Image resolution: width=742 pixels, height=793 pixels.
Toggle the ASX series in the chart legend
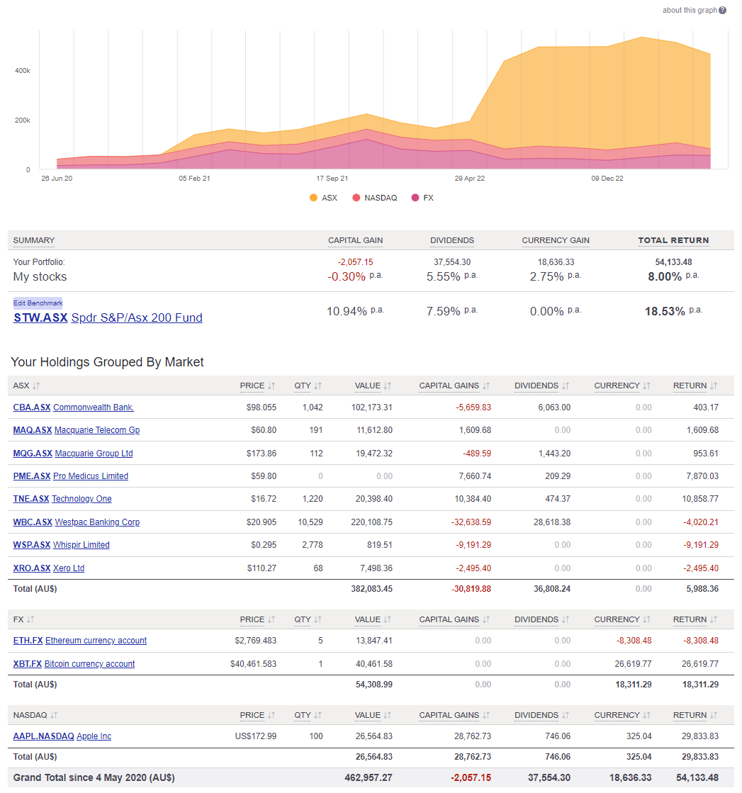click(323, 198)
